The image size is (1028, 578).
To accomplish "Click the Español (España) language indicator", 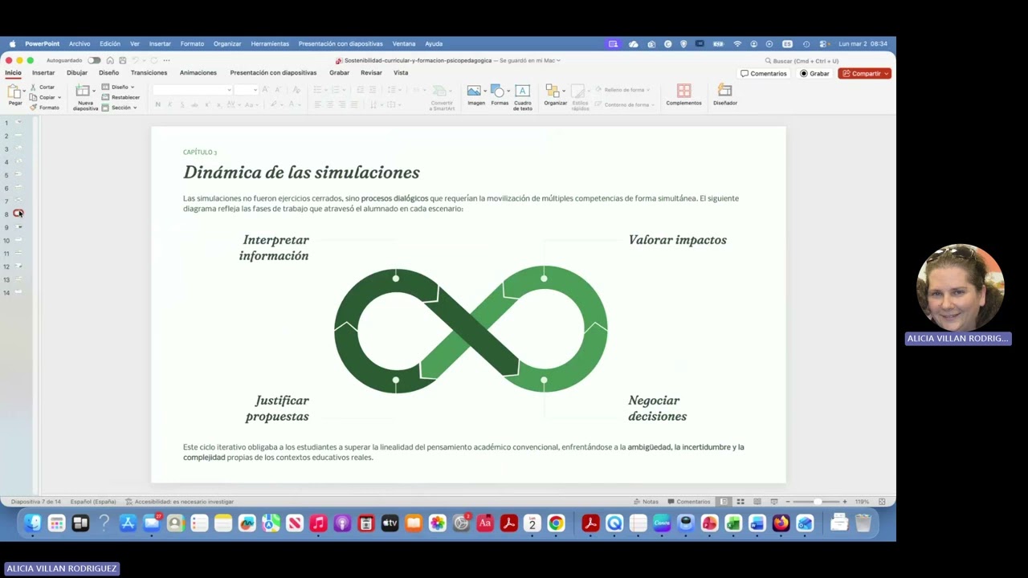I will tap(93, 502).
